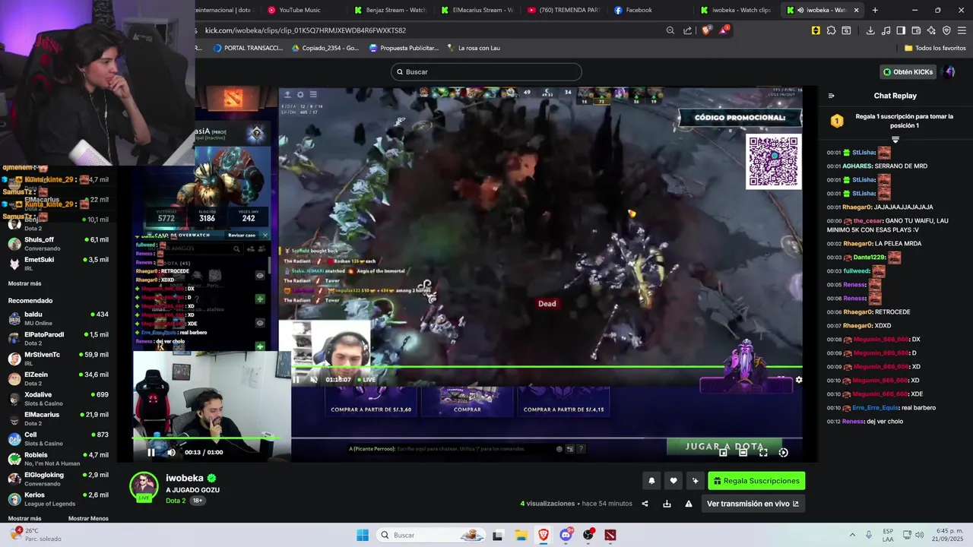
Task: Click Regala Suscripciones button
Action: pyautogui.click(x=756, y=481)
